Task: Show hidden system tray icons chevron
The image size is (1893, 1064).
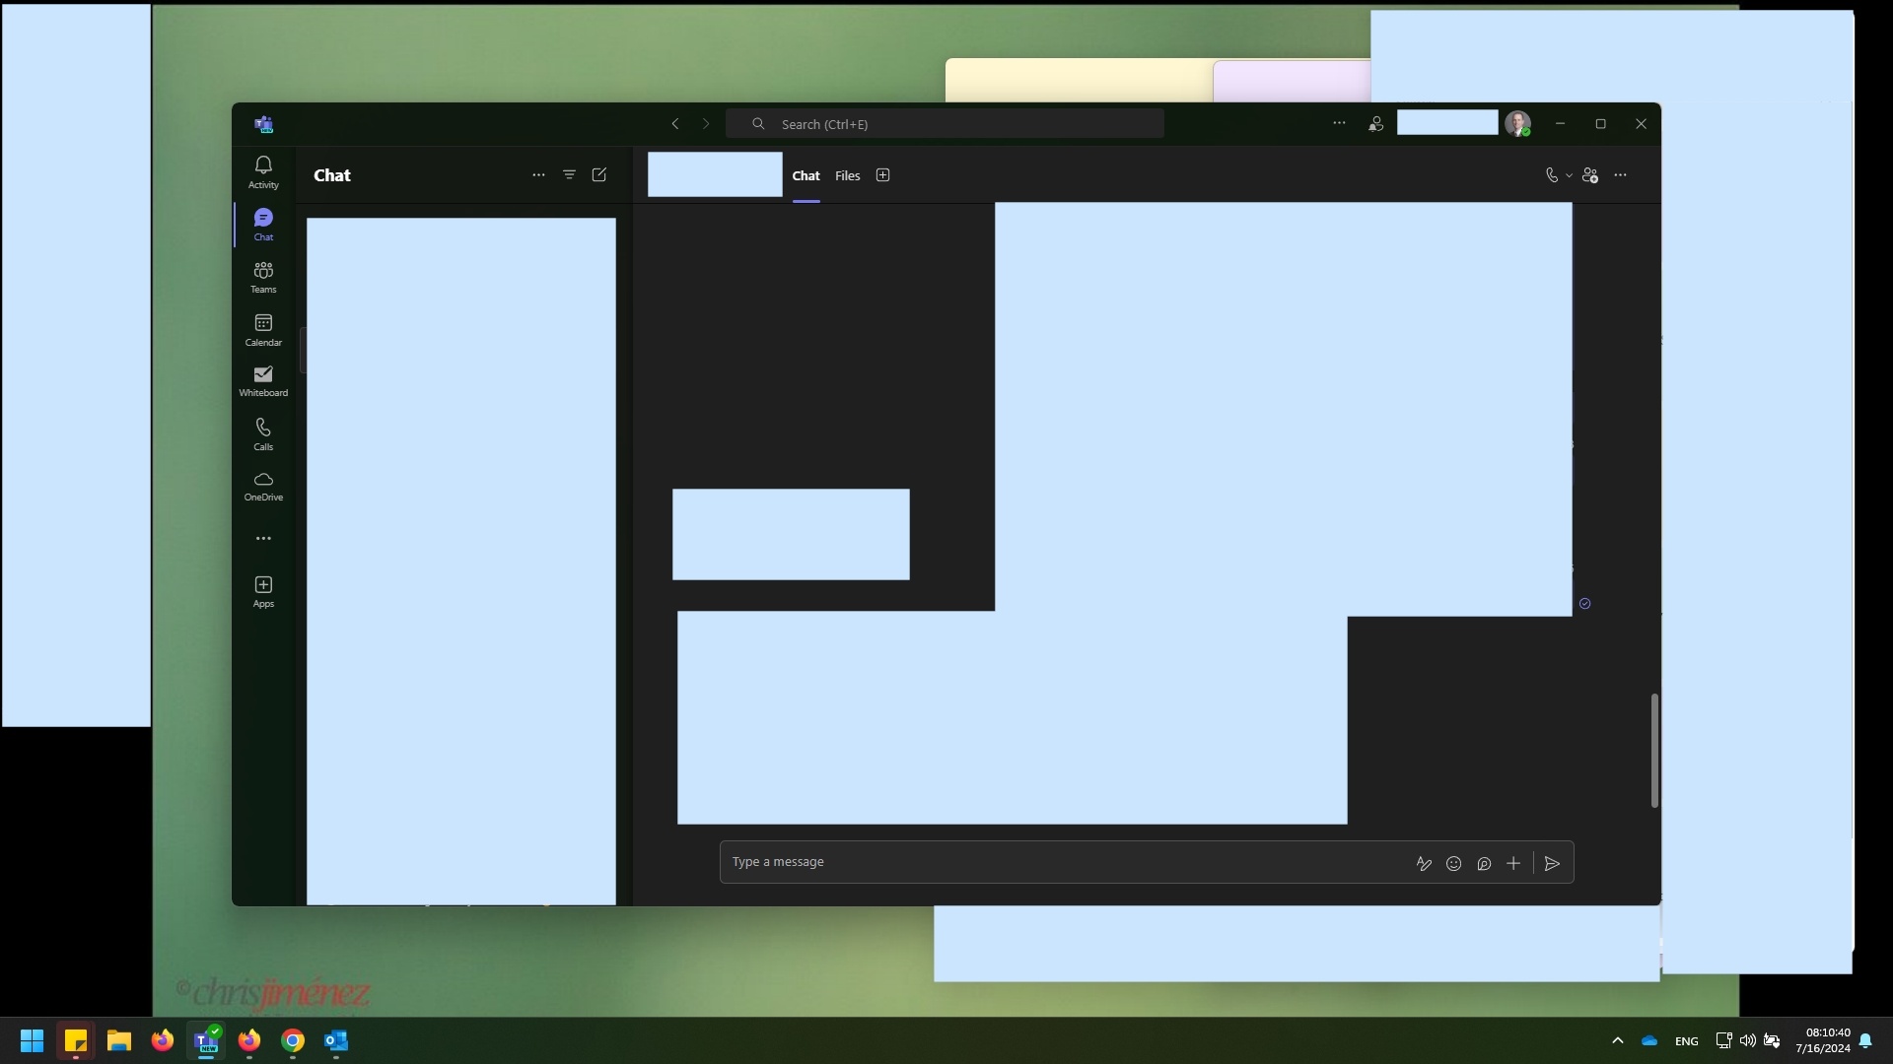Action: [1617, 1040]
